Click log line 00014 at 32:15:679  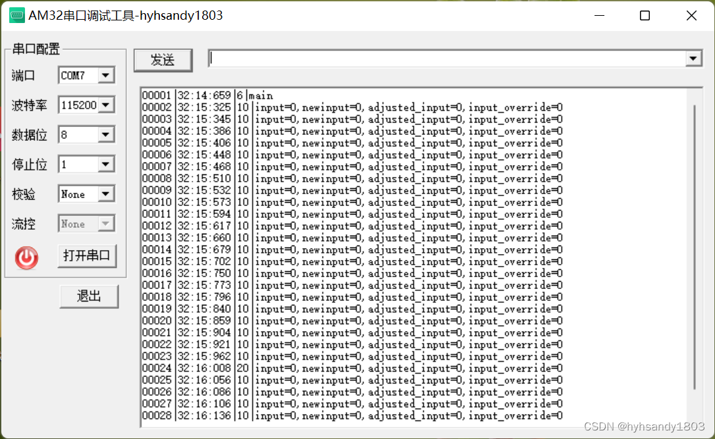coord(352,250)
